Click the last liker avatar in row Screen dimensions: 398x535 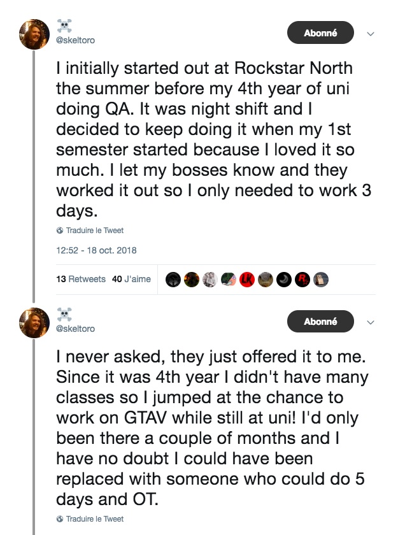pos(321,279)
